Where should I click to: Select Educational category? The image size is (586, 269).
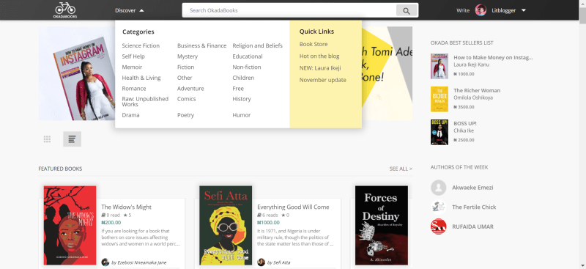248,56
